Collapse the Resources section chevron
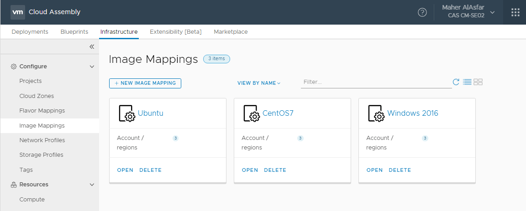 pyautogui.click(x=92, y=185)
